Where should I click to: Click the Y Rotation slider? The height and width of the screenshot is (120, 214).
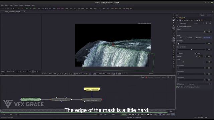tap(191, 74)
